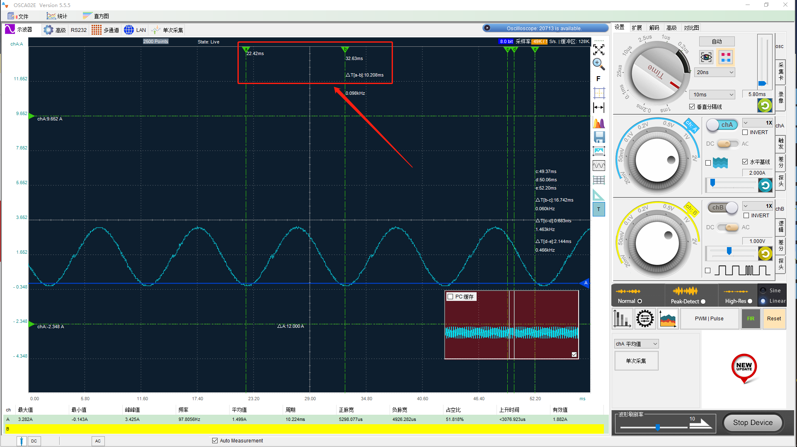Click the eye auto-capture icon
The width and height of the screenshot is (797, 447).
[706, 57]
